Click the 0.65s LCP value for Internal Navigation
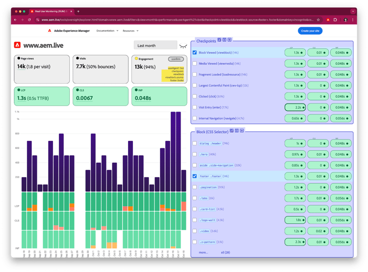 pyautogui.click(x=295, y=118)
